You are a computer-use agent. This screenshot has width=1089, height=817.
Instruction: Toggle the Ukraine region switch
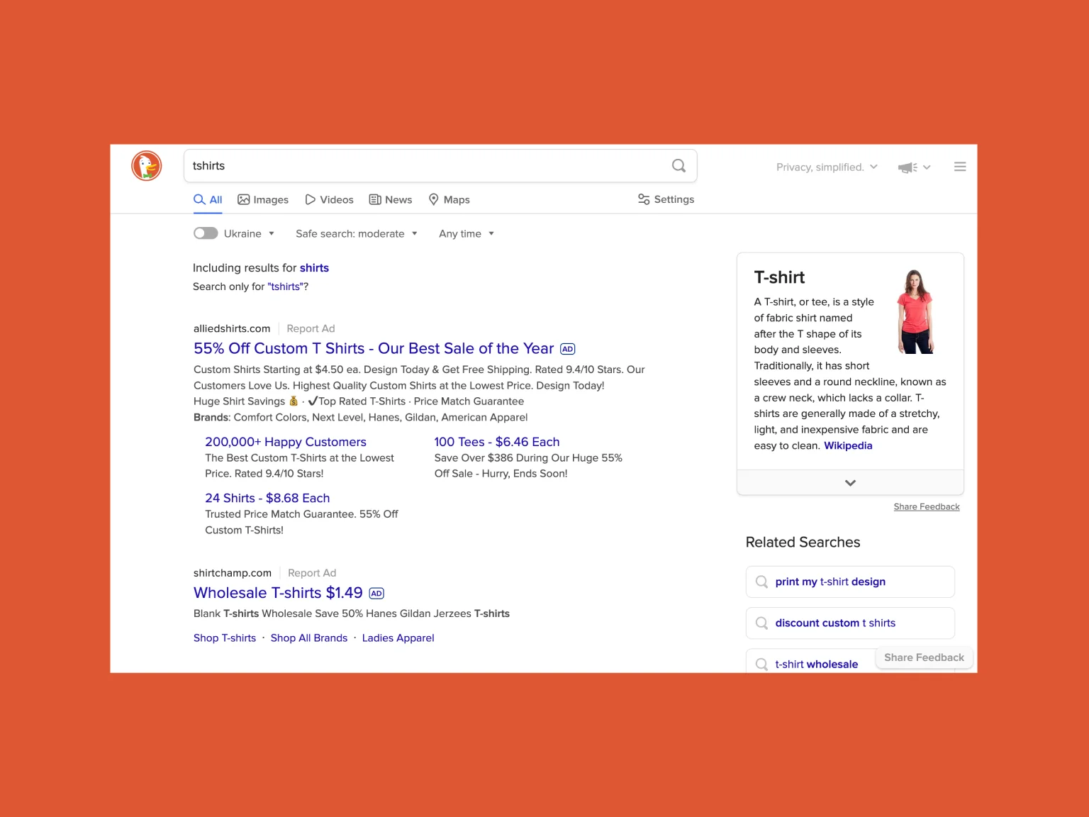[x=206, y=233]
